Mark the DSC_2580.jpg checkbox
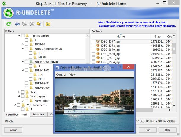 point(93,54)
